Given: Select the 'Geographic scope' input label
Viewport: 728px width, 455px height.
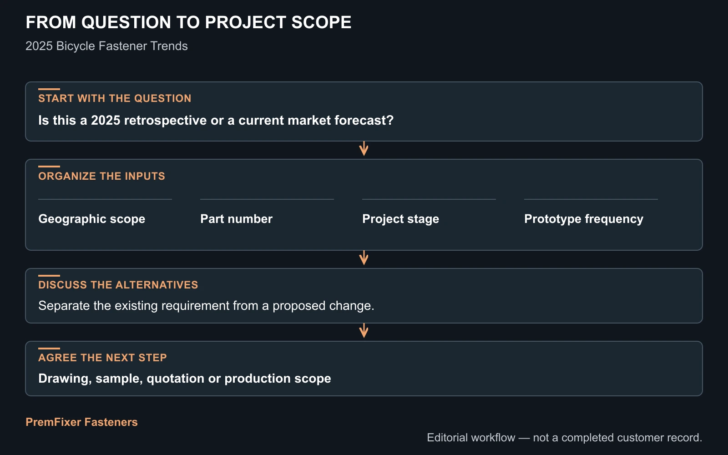Looking at the screenshot, I should click(91, 219).
